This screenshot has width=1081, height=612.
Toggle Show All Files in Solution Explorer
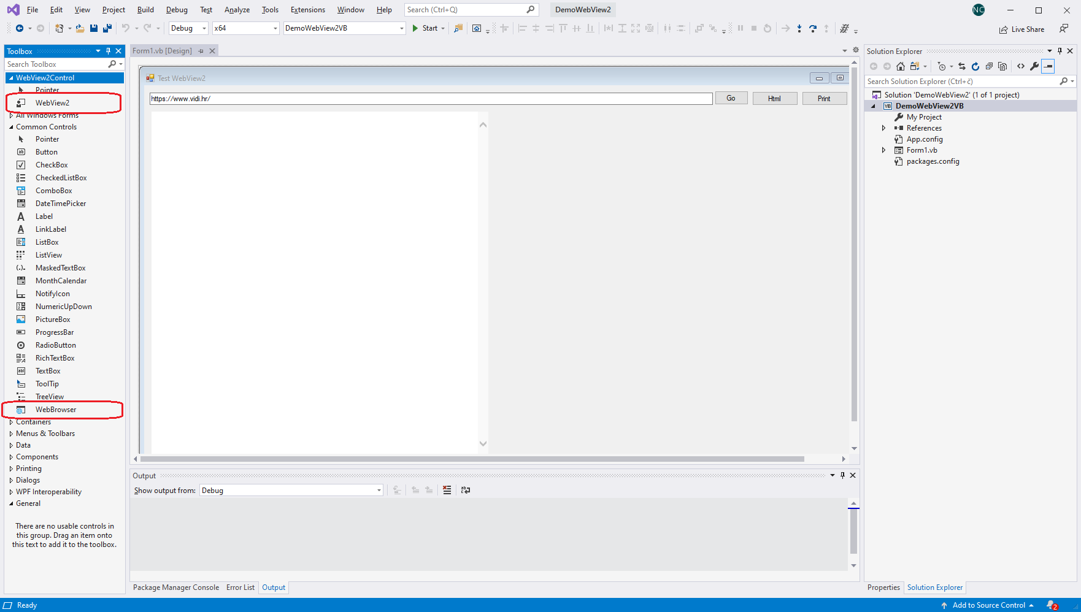pyautogui.click(x=1002, y=66)
